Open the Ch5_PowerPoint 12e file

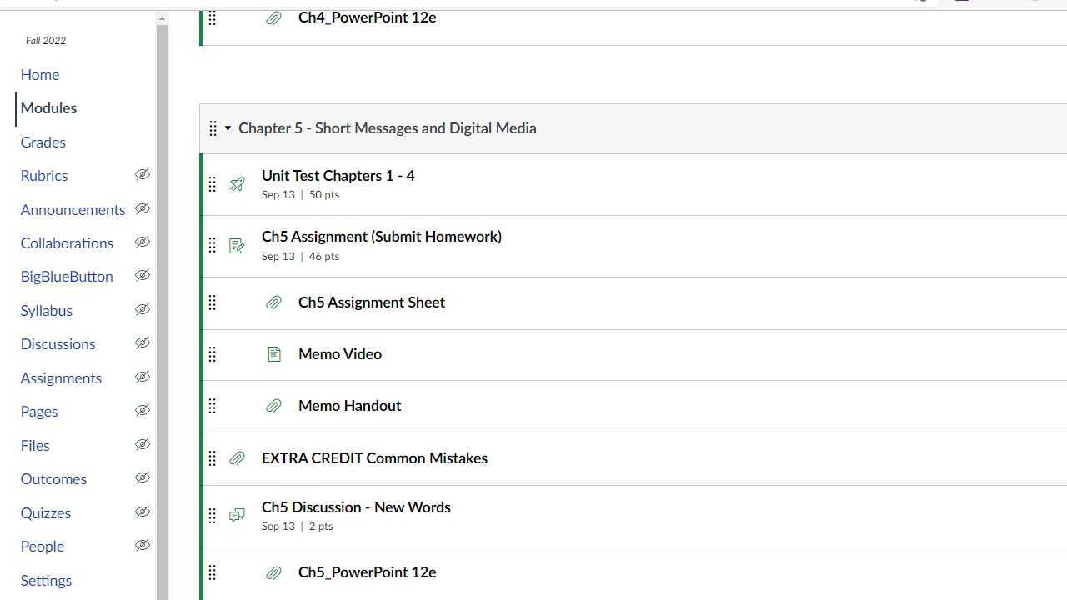tap(367, 572)
